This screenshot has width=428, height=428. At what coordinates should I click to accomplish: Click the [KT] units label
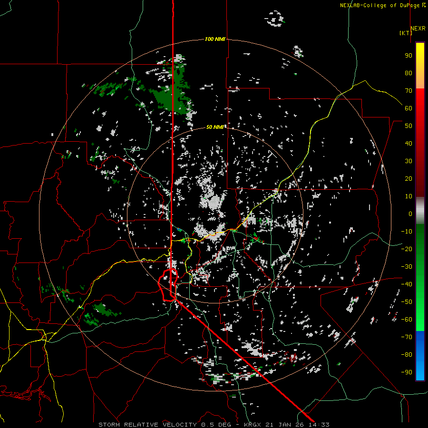tap(406, 33)
